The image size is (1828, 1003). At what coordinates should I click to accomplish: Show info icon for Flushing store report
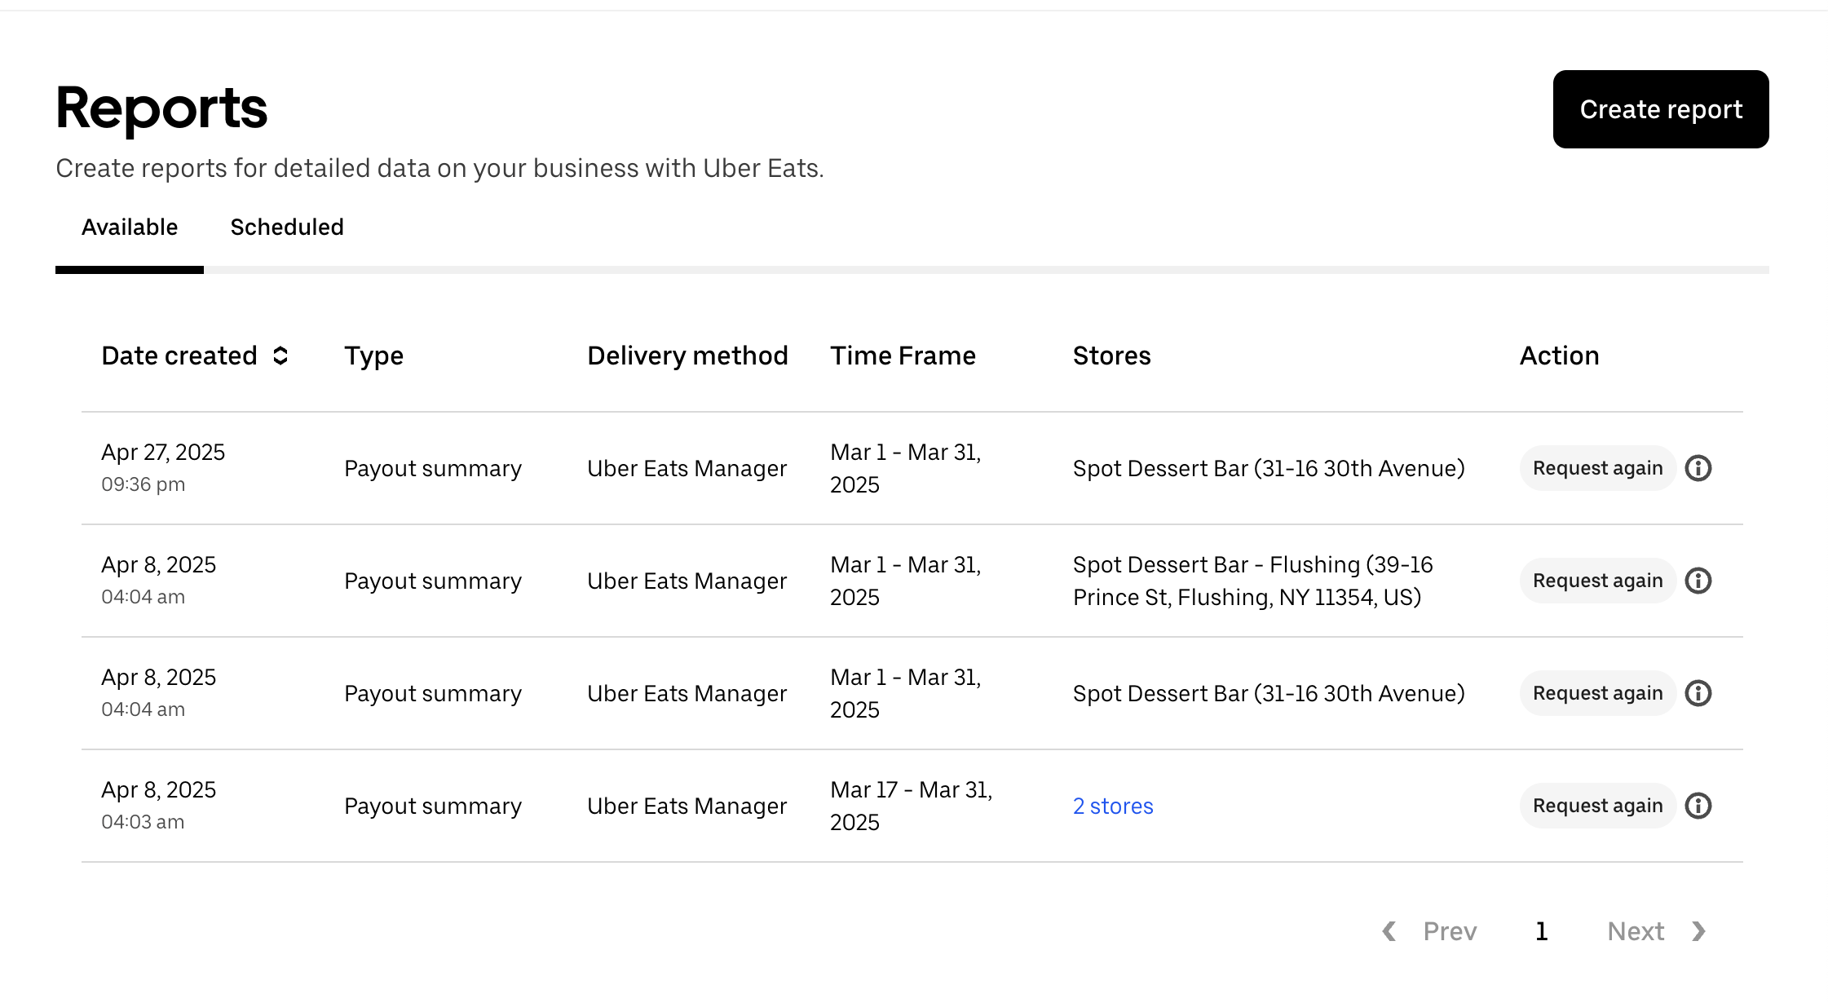point(1698,581)
